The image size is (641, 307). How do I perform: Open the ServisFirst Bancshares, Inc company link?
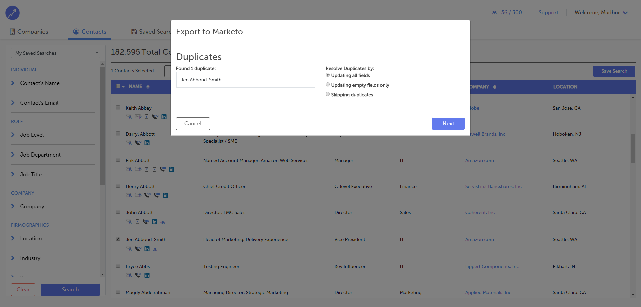pyautogui.click(x=493, y=187)
